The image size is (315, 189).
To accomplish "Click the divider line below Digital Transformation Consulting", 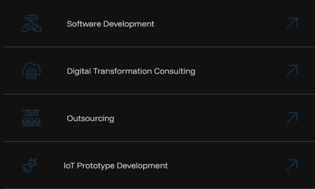I will [157, 94].
